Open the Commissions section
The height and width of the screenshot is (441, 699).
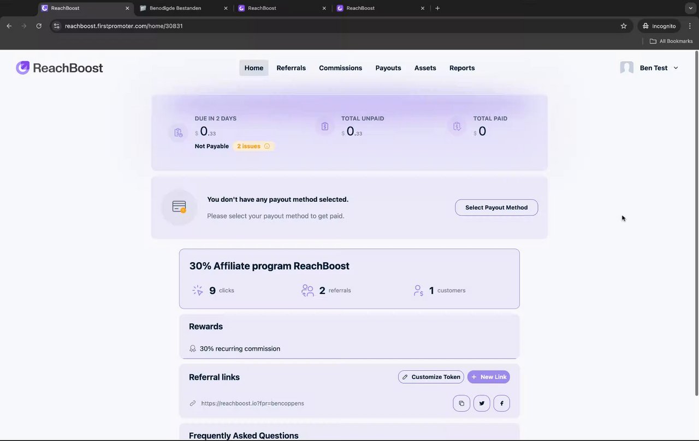341,68
